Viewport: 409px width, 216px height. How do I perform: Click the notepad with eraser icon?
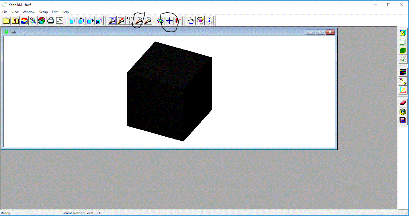tap(200, 21)
